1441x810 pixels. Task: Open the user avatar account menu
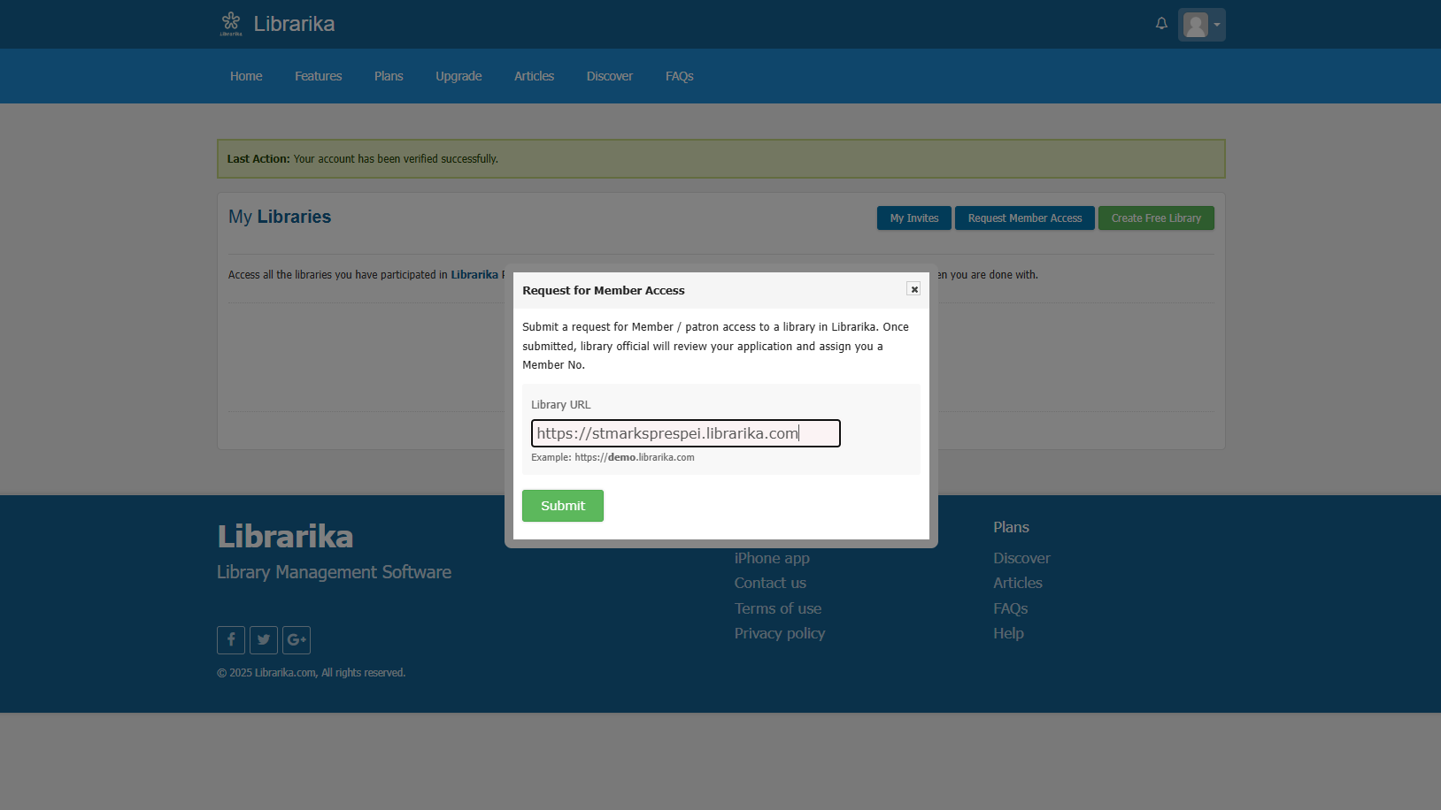pyautogui.click(x=1201, y=25)
